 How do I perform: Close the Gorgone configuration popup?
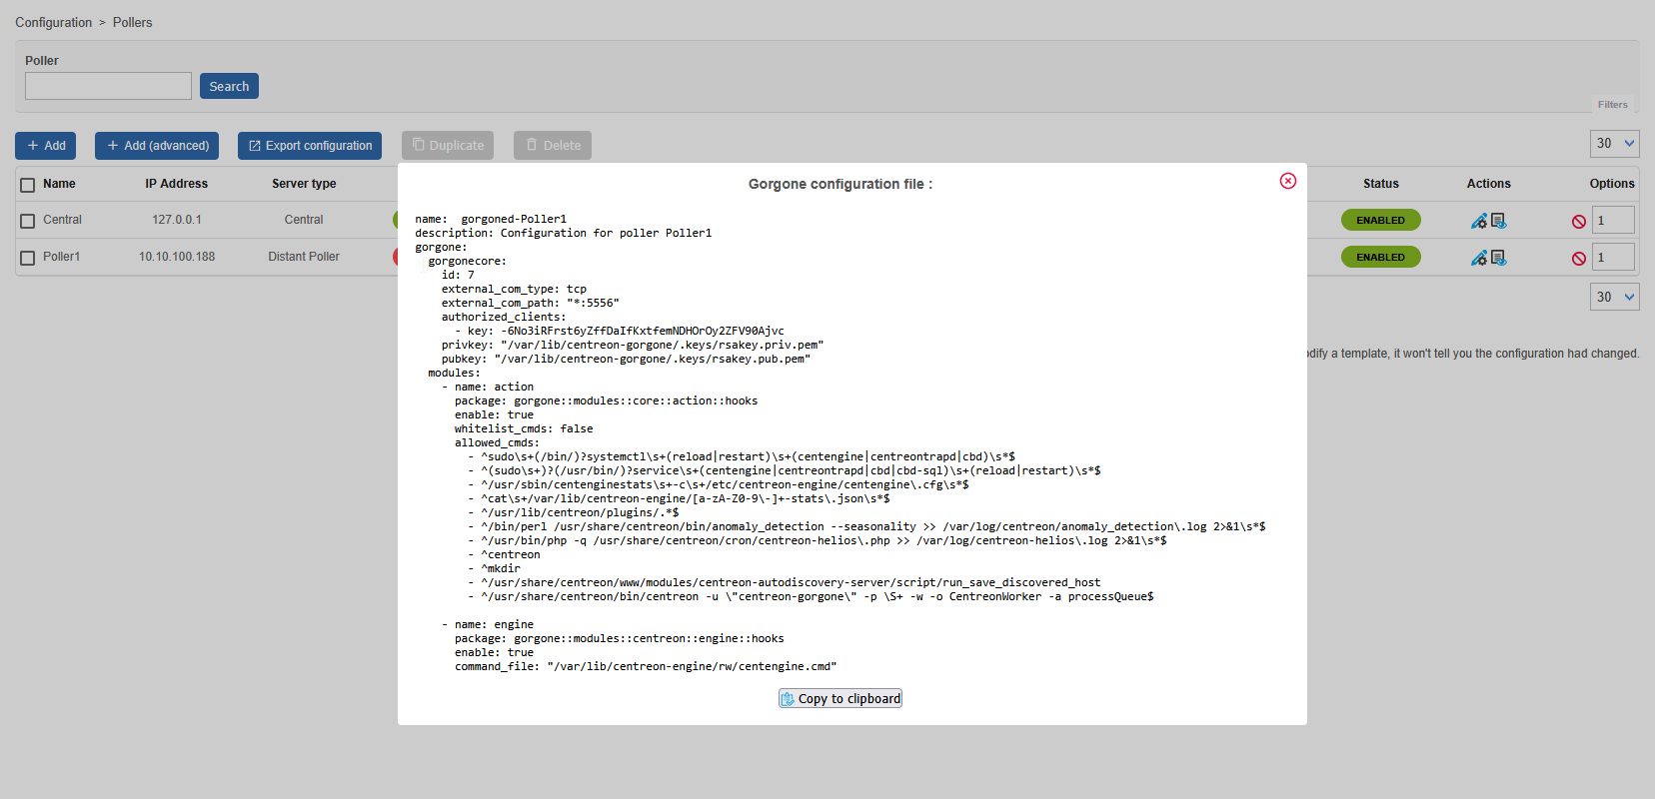[1287, 181]
